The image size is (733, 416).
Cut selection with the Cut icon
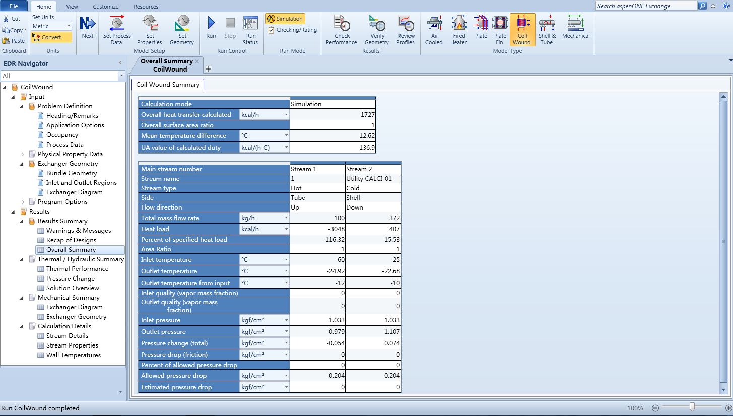pos(6,19)
